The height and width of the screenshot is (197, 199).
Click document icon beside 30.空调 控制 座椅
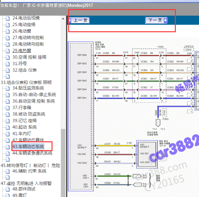8,57
